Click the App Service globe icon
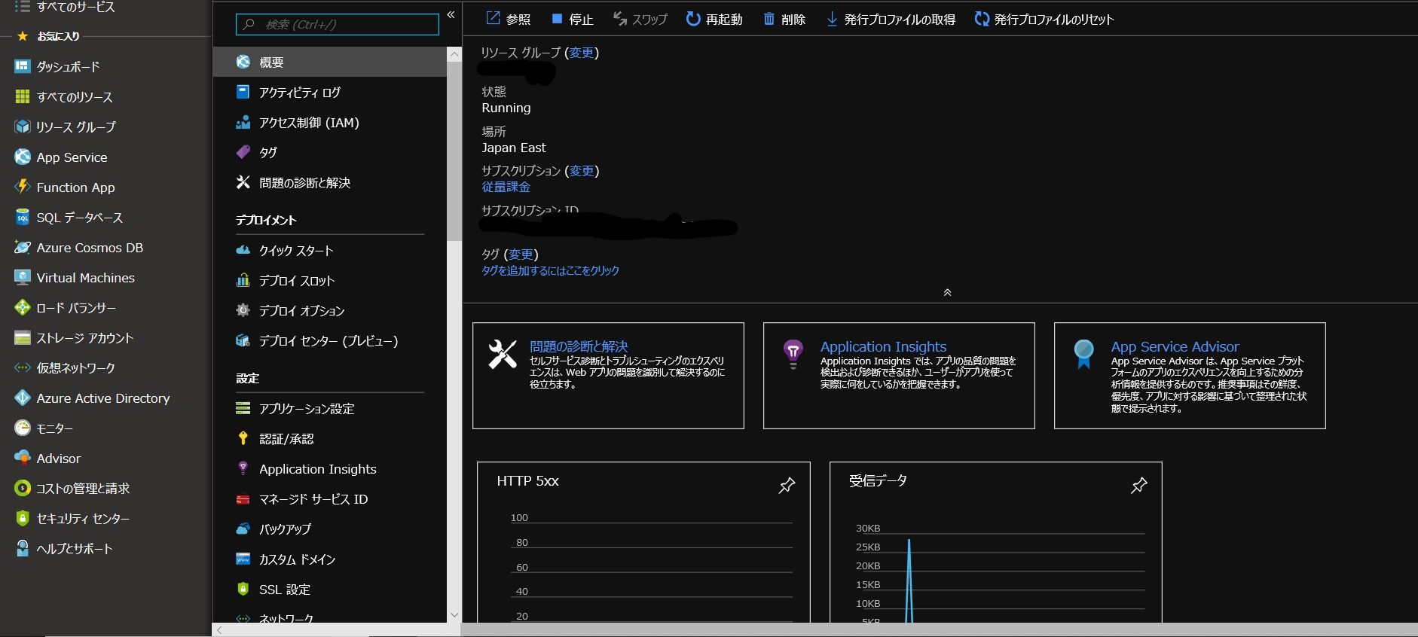1418x637 pixels. coord(23,157)
